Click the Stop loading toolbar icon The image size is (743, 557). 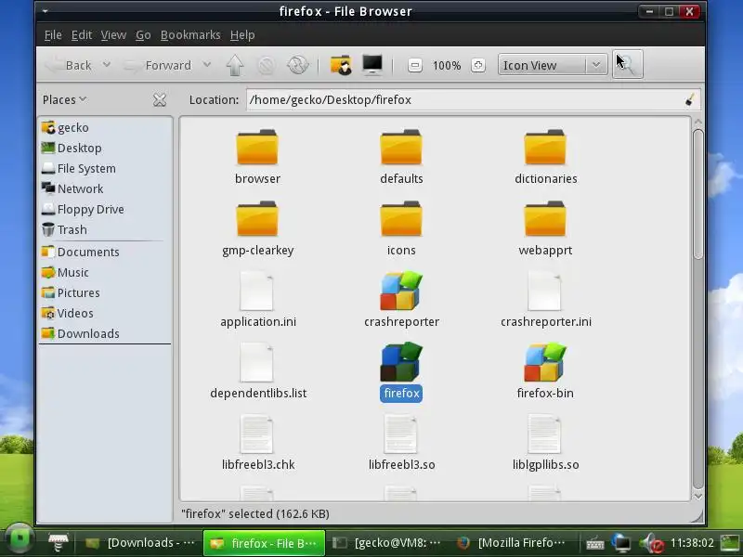[x=266, y=65]
